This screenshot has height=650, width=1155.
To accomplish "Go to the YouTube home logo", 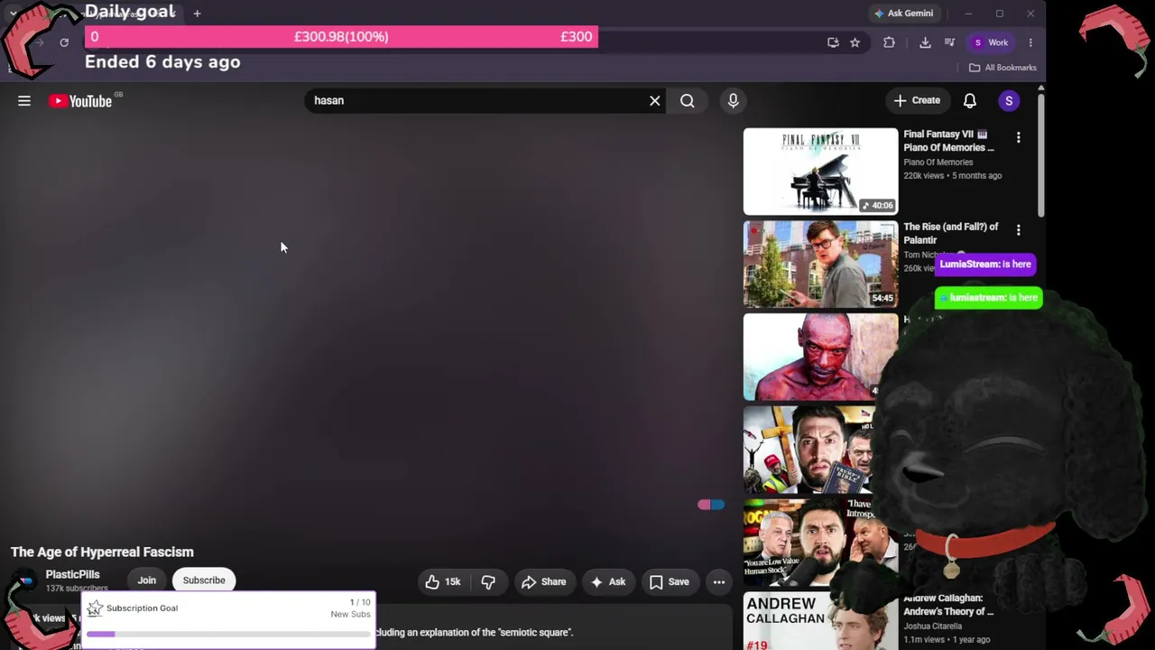I will 80,101.
